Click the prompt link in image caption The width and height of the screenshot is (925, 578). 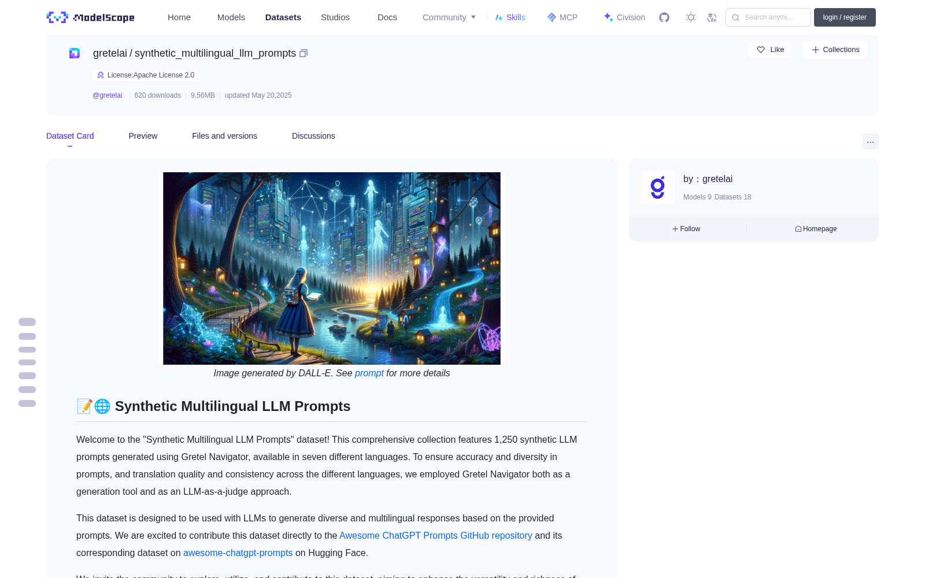[369, 373]
